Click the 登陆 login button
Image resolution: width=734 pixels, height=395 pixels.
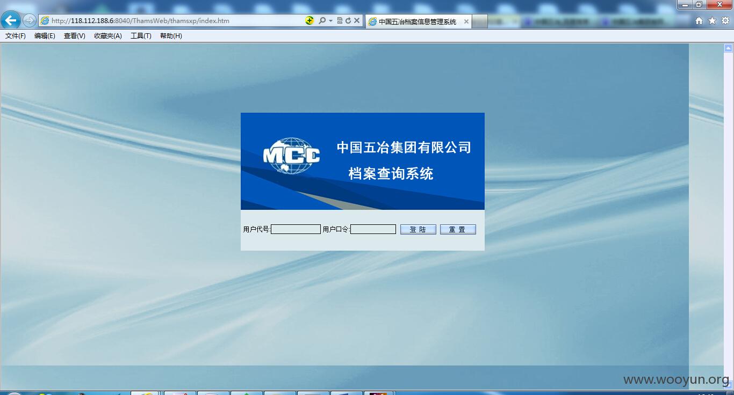point(418,229)
